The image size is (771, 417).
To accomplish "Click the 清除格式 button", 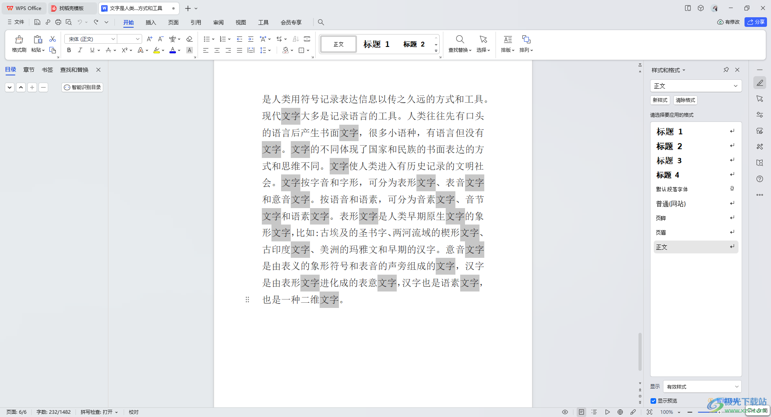I will click(685, 100).
